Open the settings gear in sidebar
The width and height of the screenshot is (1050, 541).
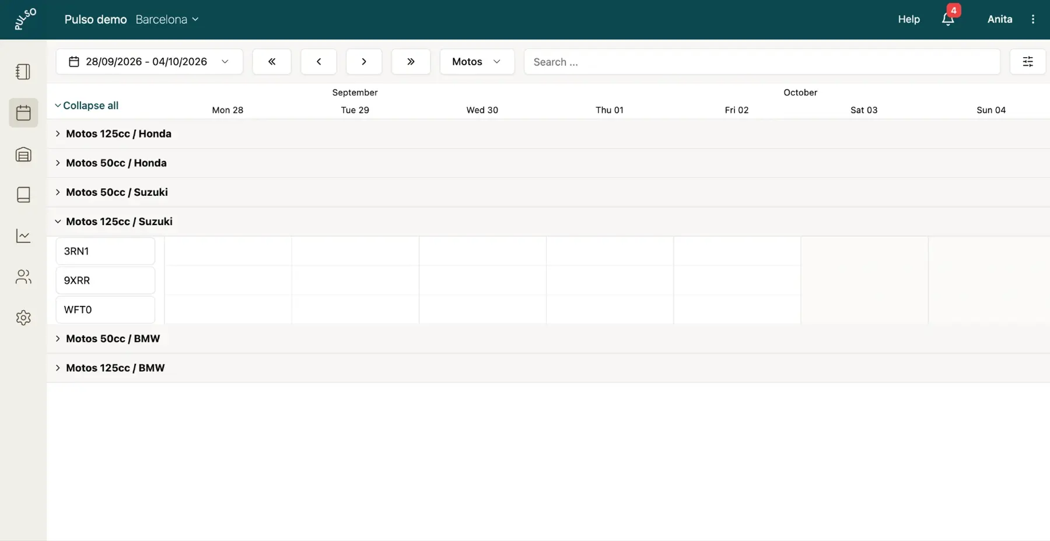pyautogui.click(x=23, y=318)
